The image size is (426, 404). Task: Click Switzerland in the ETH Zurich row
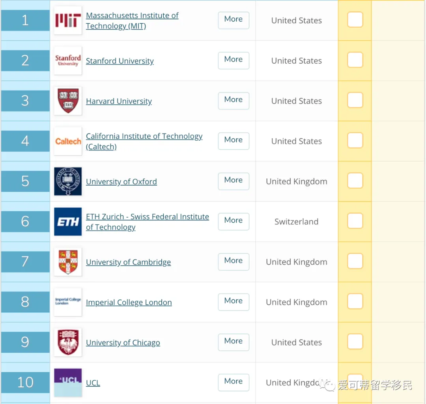[x=296, y=222]
